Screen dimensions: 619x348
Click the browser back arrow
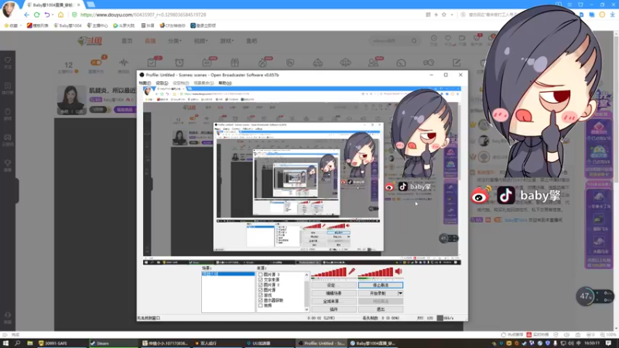27,15
